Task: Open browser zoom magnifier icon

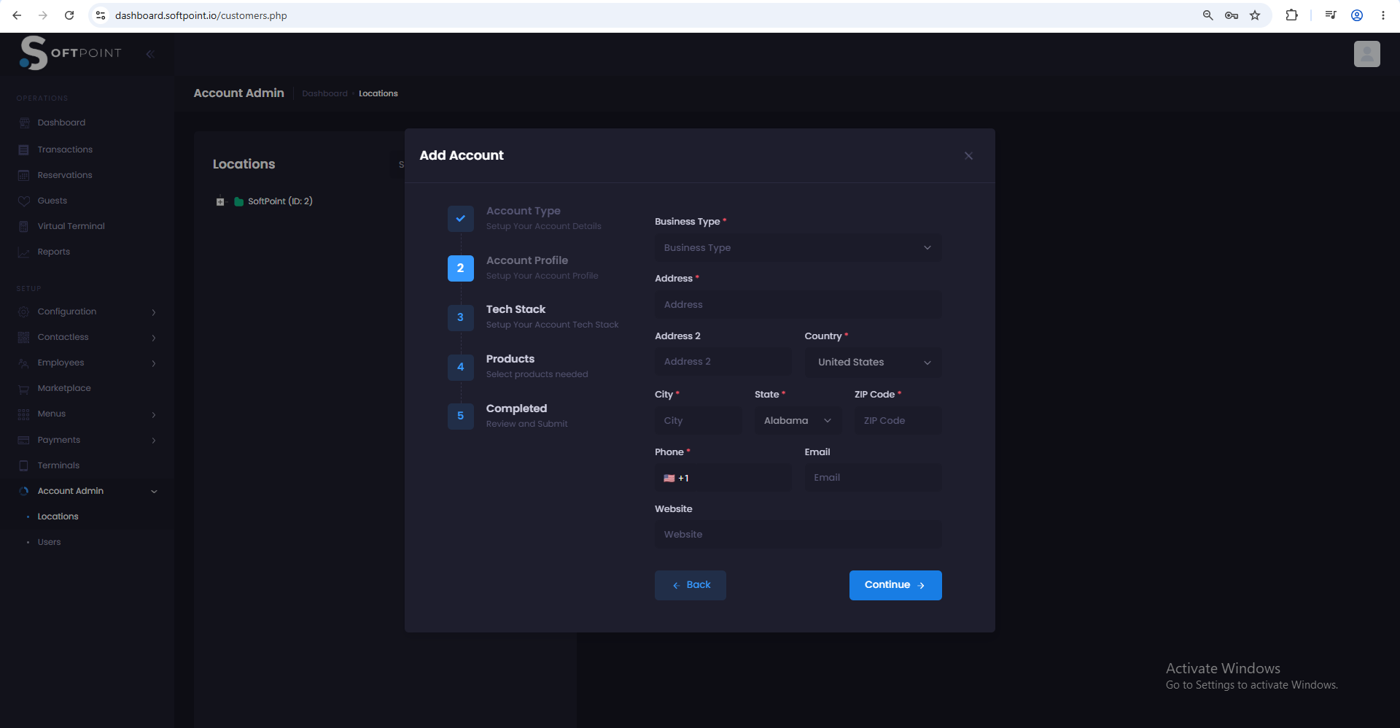Action: tap(1207, 15)
